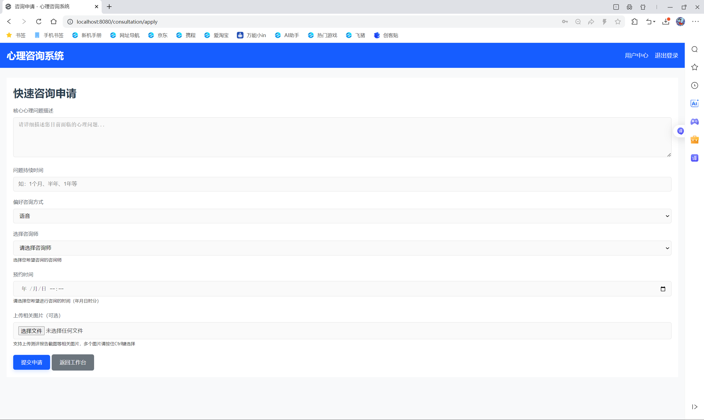Expand the 请选择咨询师 dropdown
This screenshot has width=704, height=420.
click(342, 248)
